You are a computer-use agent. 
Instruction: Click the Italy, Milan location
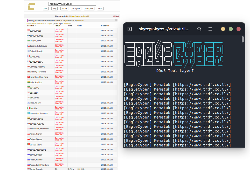coord(34,108)
